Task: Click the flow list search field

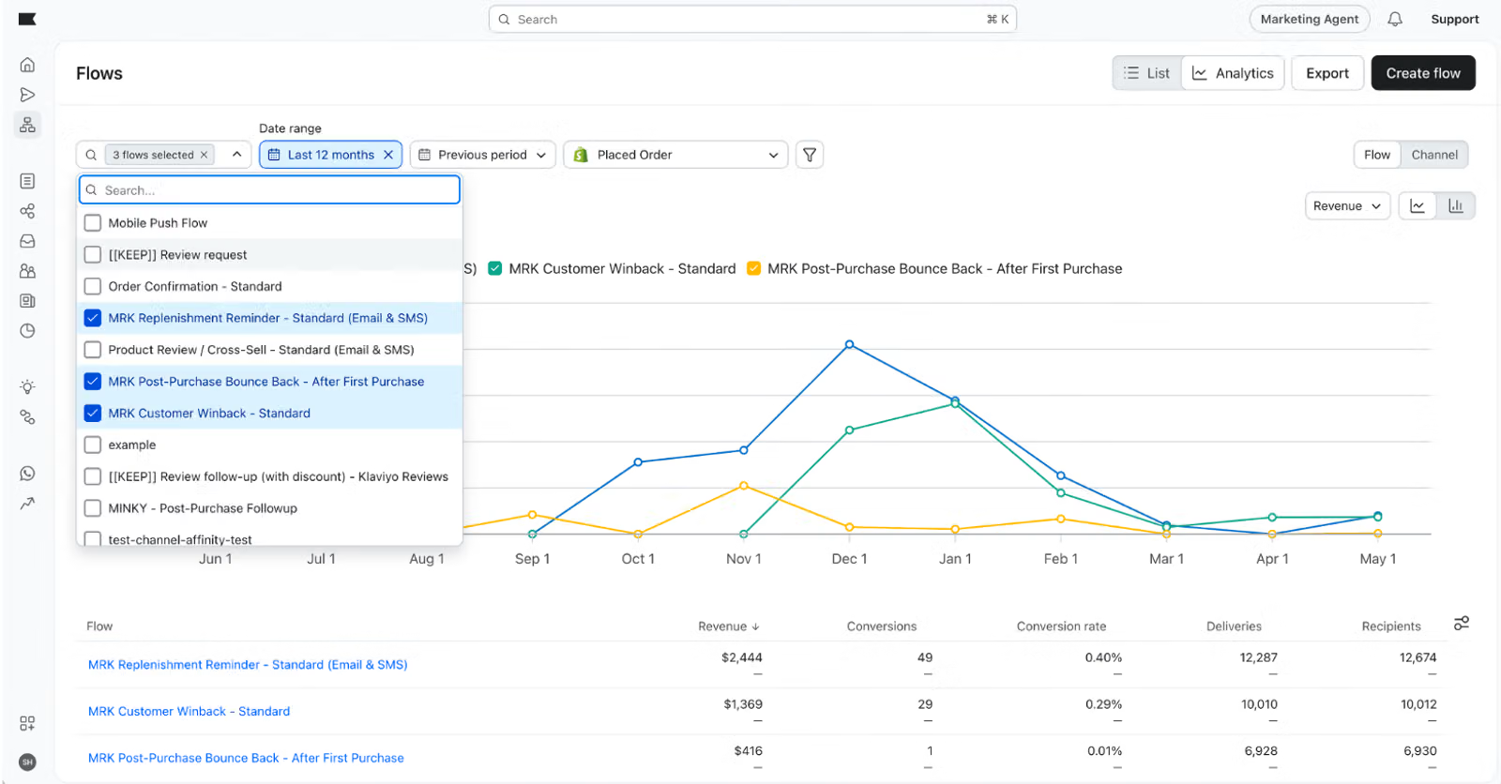Action: [269, 190]
